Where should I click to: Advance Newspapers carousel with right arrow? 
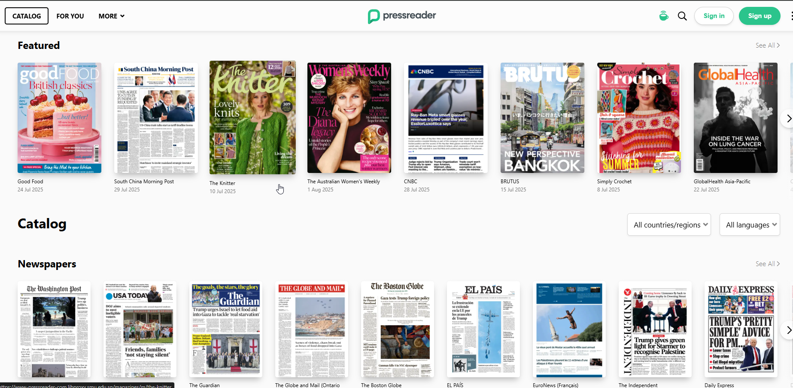(788, 330)
